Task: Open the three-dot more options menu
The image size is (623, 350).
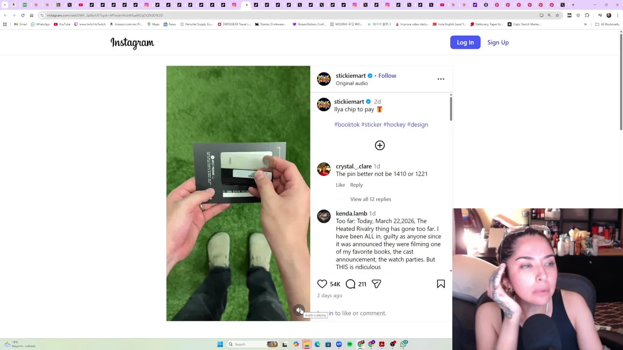Action: [441, 79]
